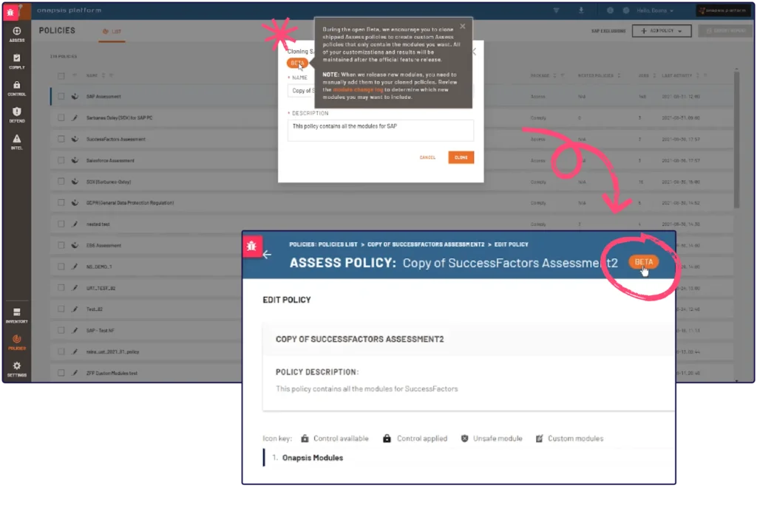Image resolution: width=757 pixels, height=505 pixels.
Task: Toggle the select-all checkbox in table header
Action: point(61,75)
